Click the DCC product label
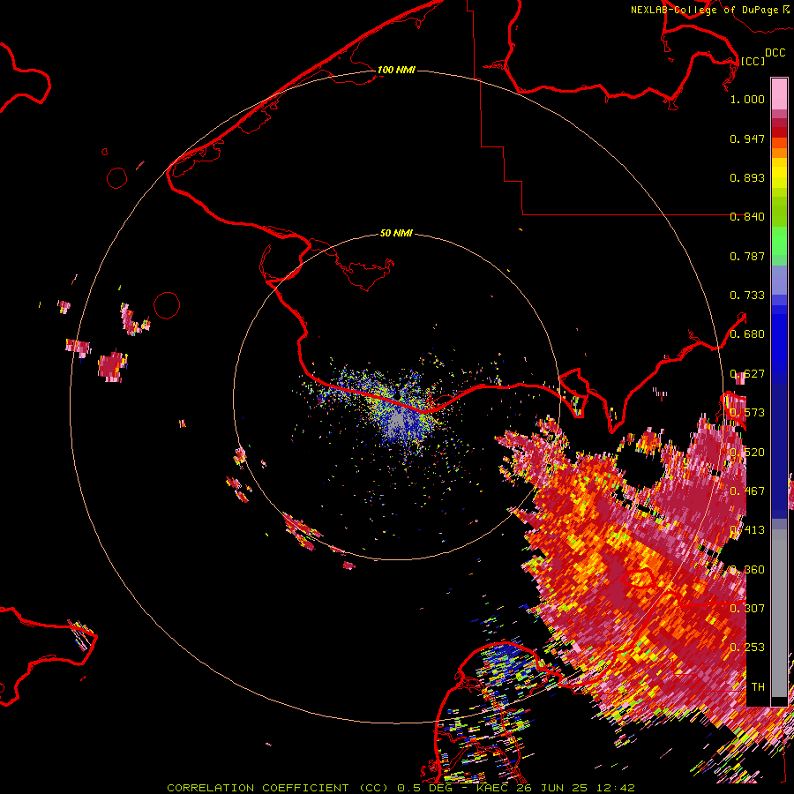The height and width of the screenshot is (794, 794). (x=775, y=52)
